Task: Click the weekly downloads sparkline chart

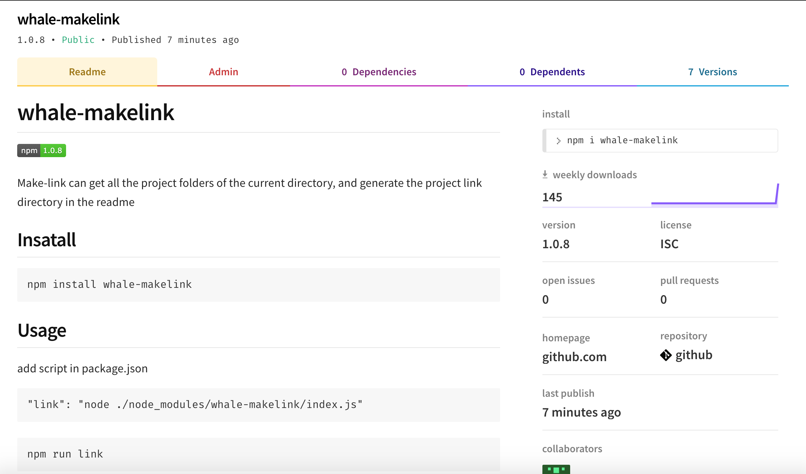Action: (x=715, y=195)
